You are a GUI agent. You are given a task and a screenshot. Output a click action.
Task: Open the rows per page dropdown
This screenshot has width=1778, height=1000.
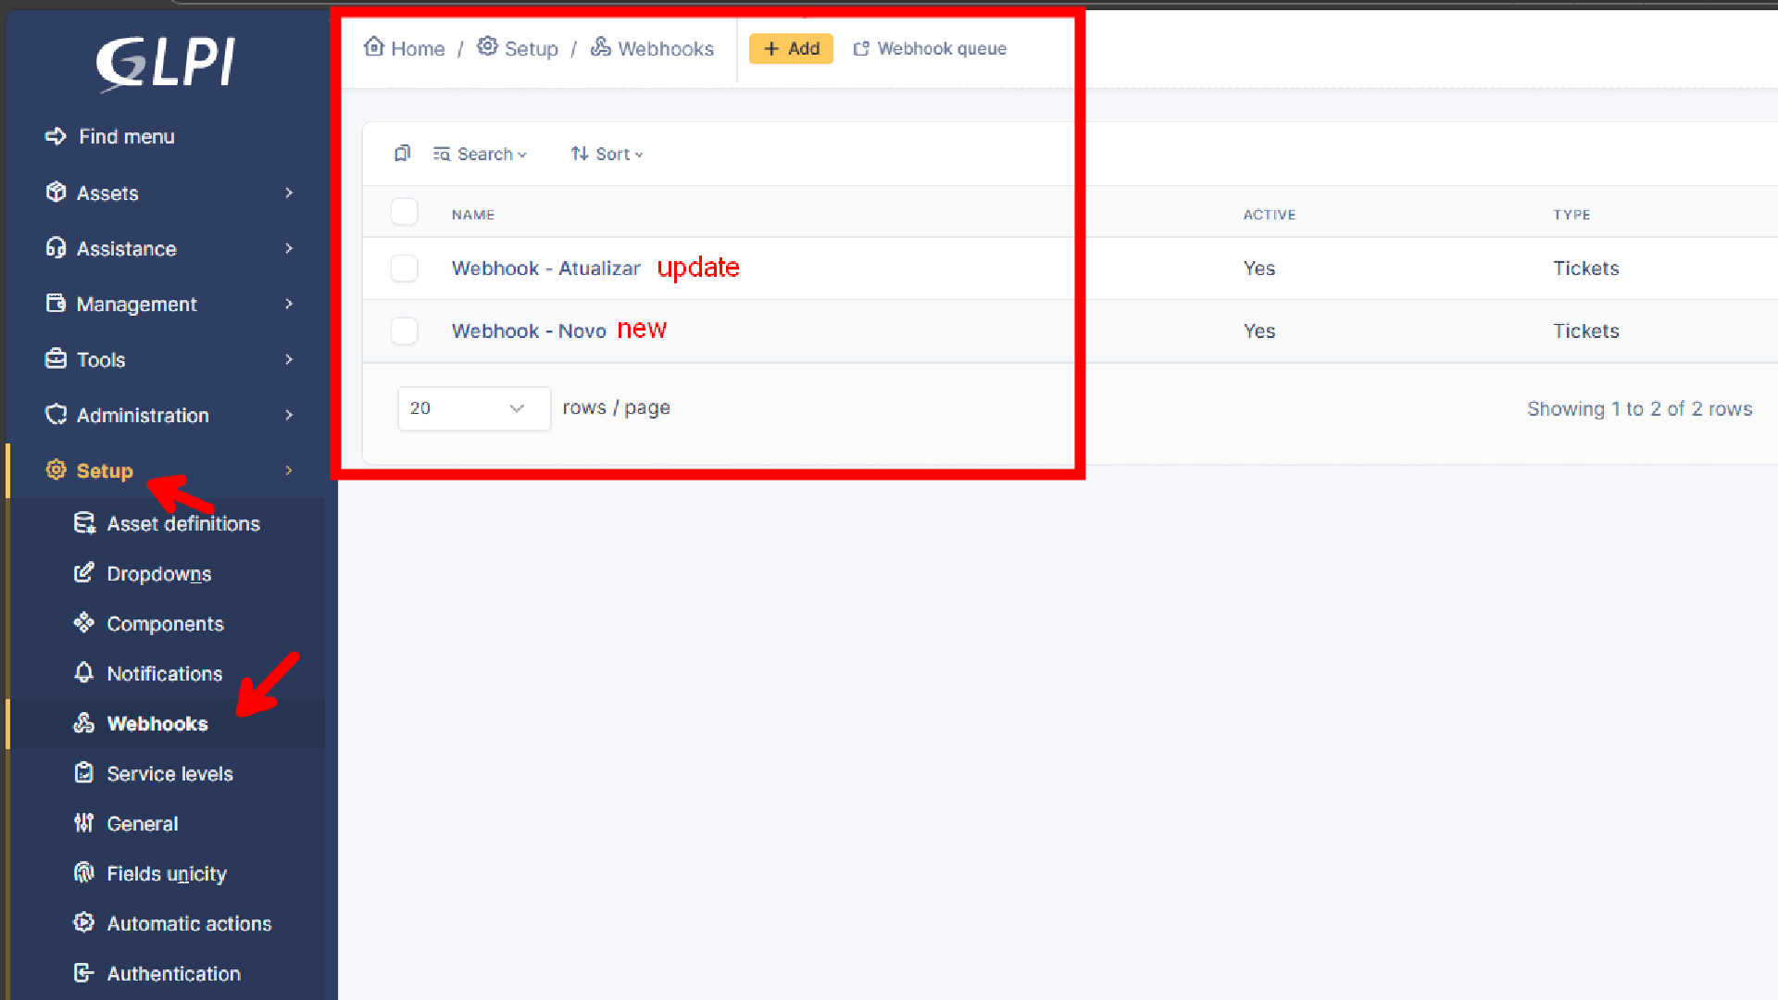(473, 408)
